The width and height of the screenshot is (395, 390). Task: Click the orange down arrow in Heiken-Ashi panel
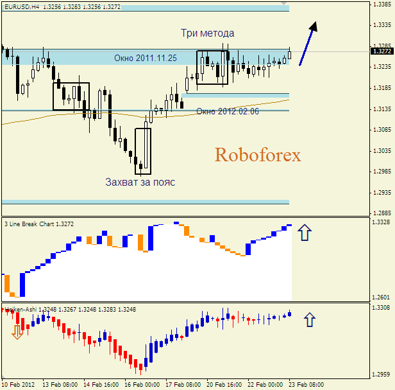pos(17,331)
